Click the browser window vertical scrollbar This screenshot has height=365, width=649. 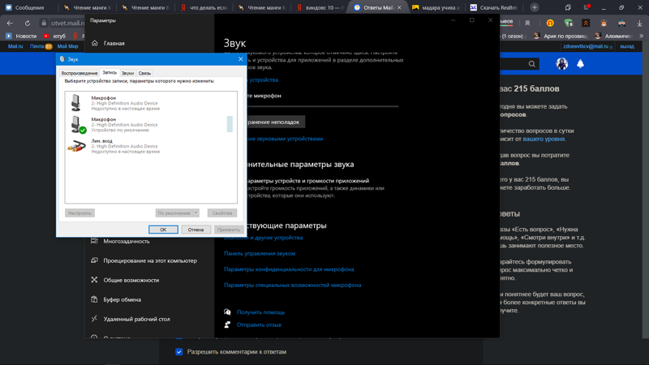click(x=646, y=191)
